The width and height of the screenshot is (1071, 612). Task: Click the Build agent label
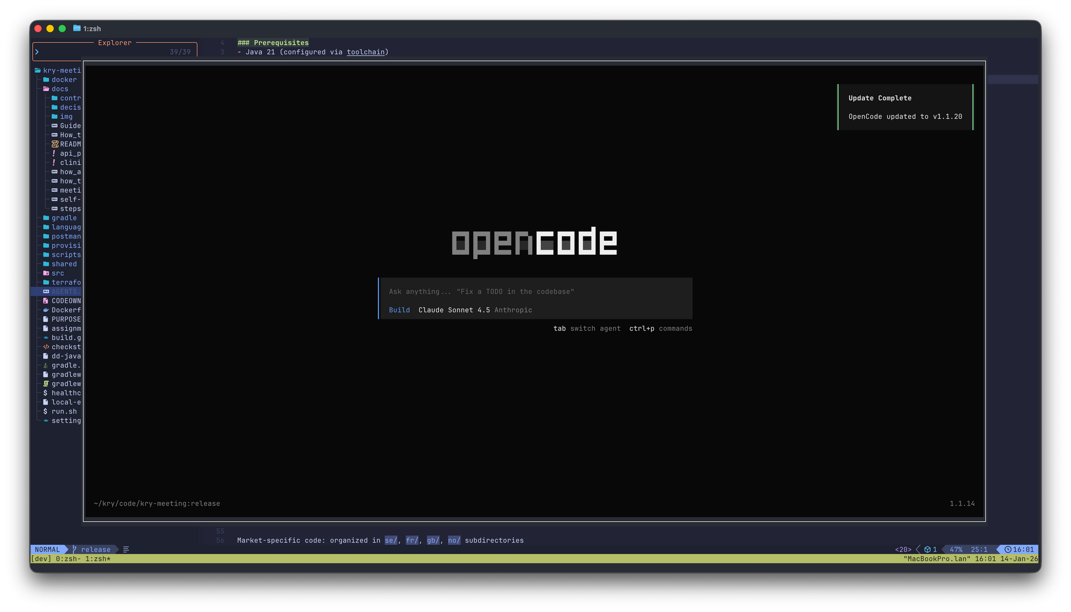[x=399, y=310]
